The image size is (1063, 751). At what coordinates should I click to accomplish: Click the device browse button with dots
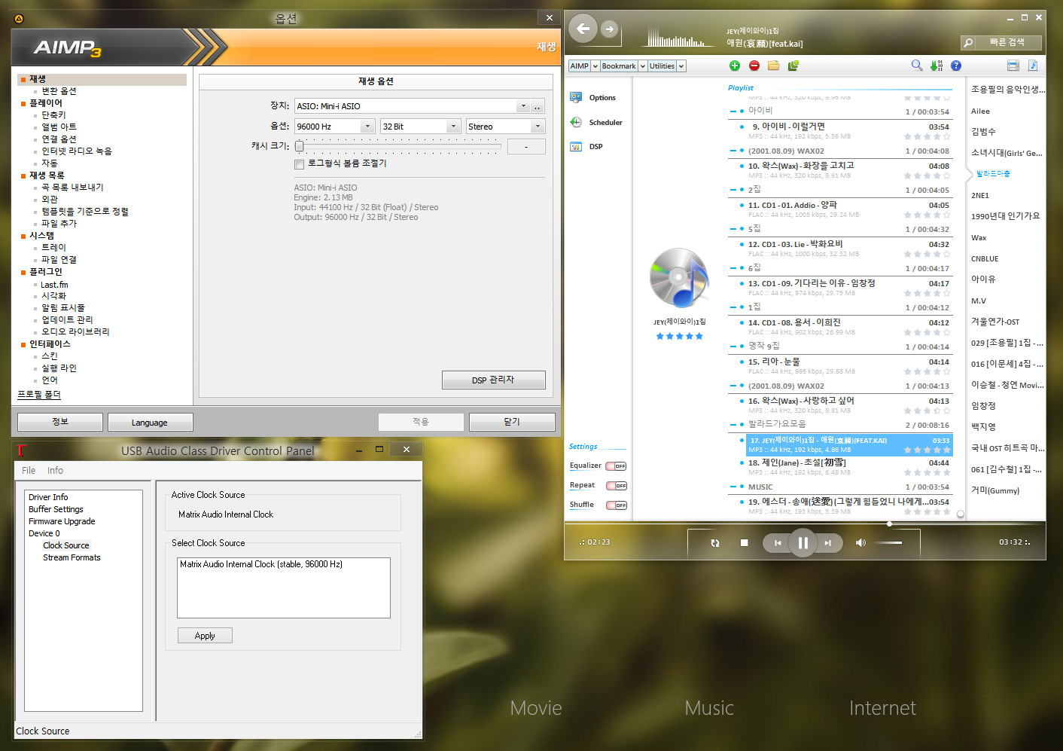pos(538,106)
